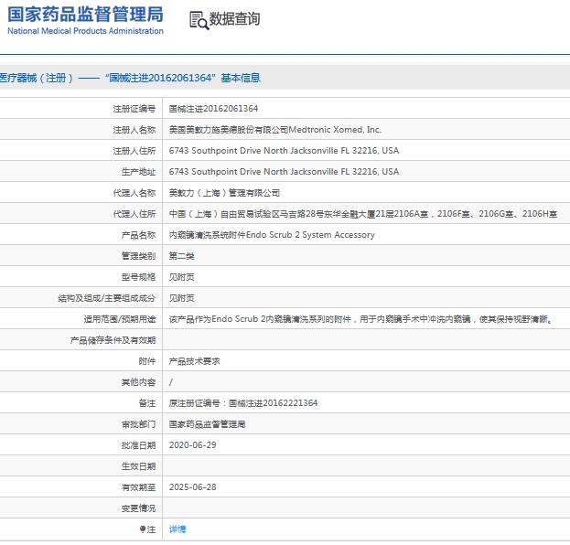Click the 适用范围/预期用途 label
This screenshot has width=570, height=545.
[120, 319]
